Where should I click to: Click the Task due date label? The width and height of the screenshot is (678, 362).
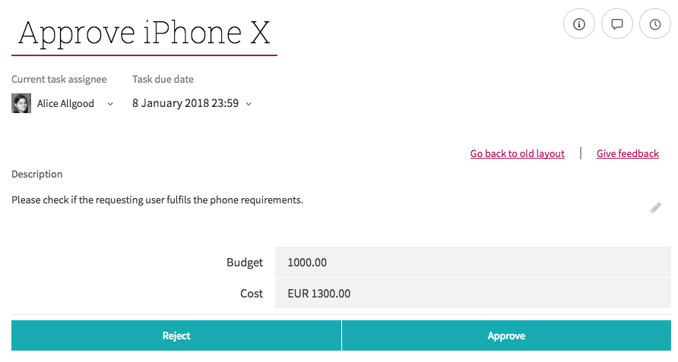(x=163, y=79)
